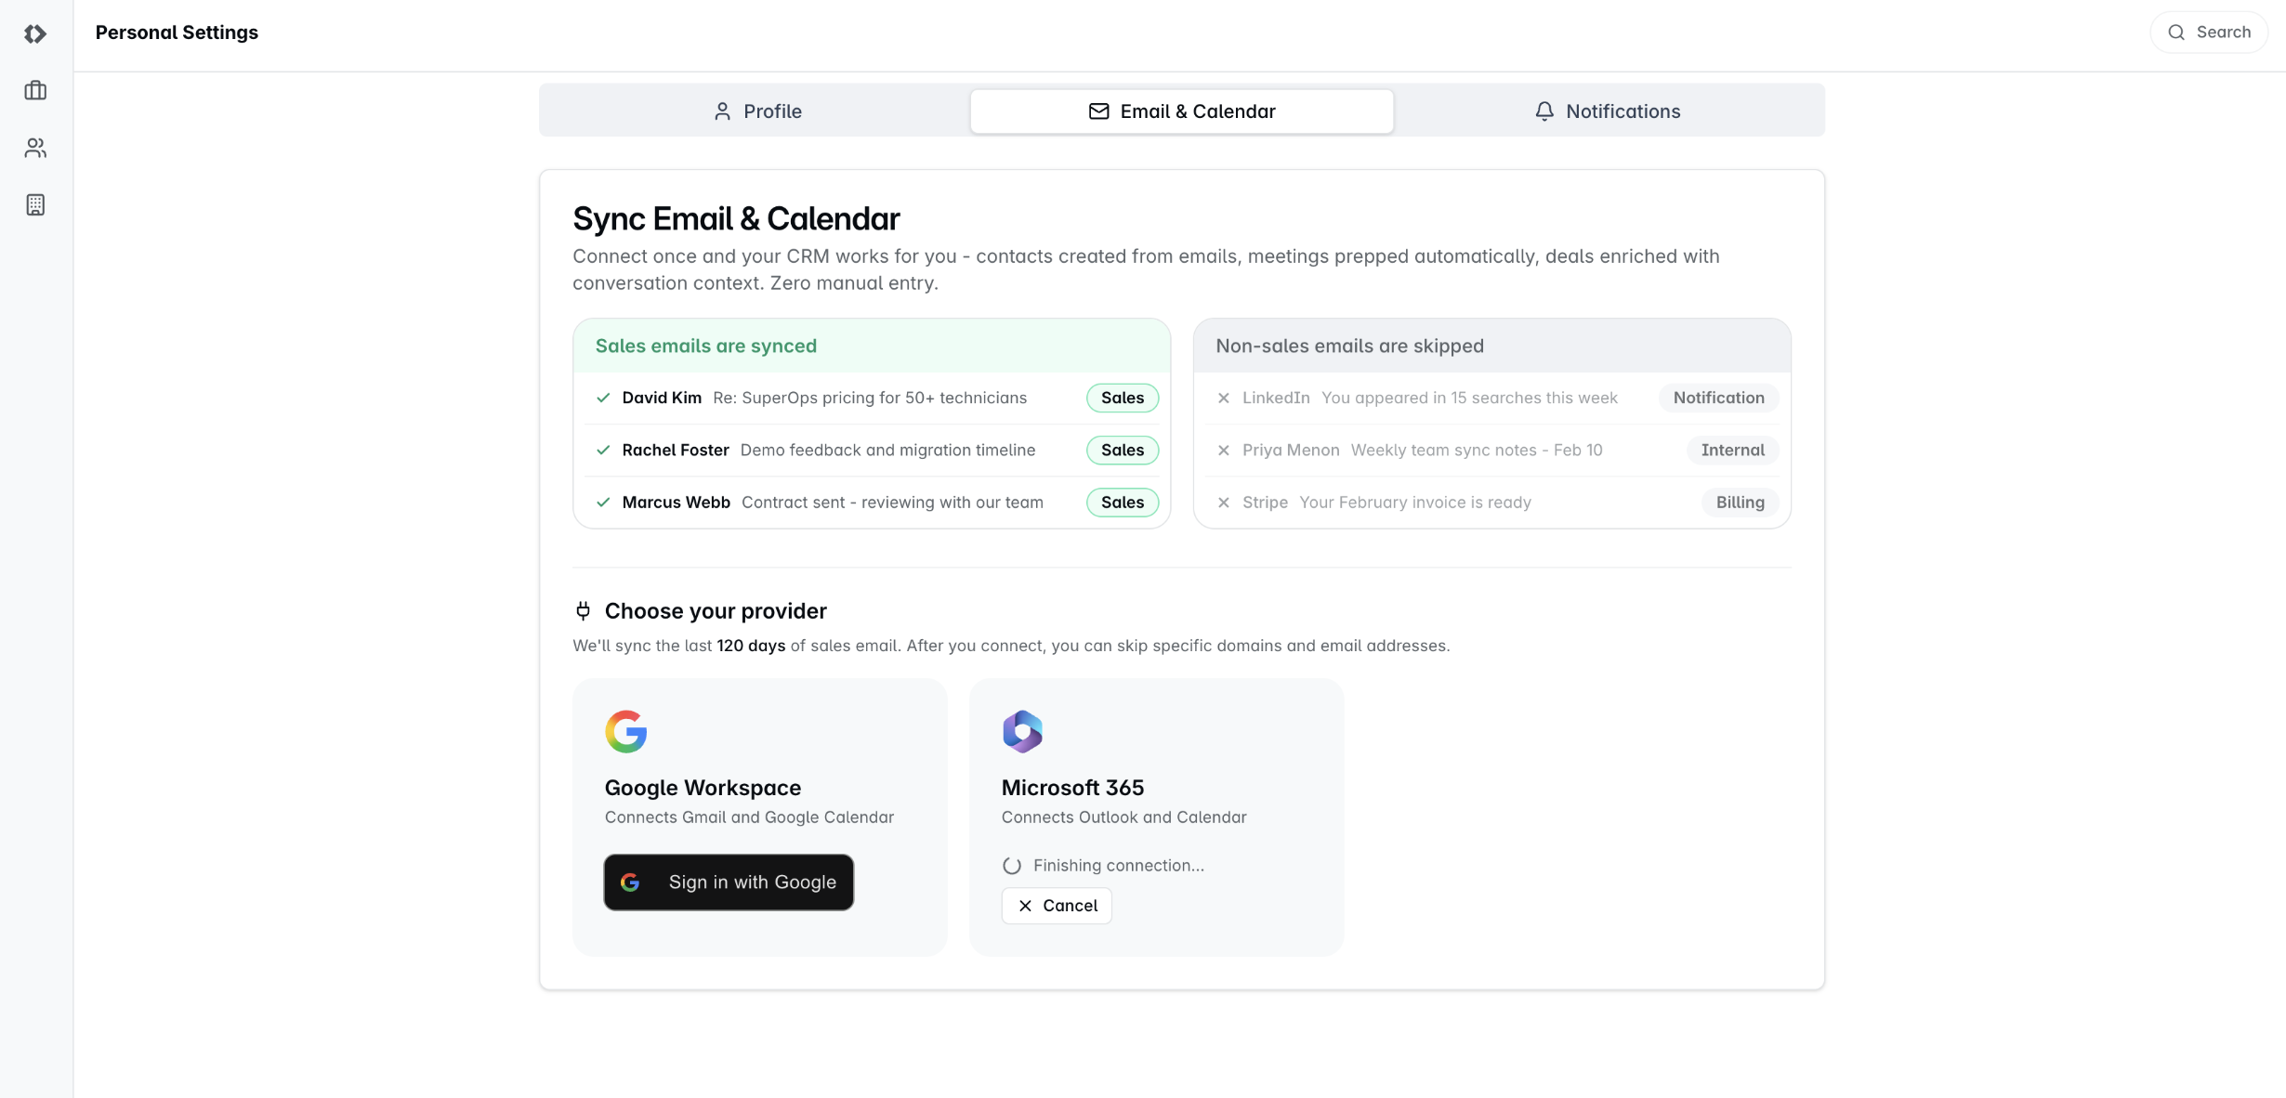Click 'Contract sent - reviewing with our team'
Screen dimensions: 2286x1098
892,503
